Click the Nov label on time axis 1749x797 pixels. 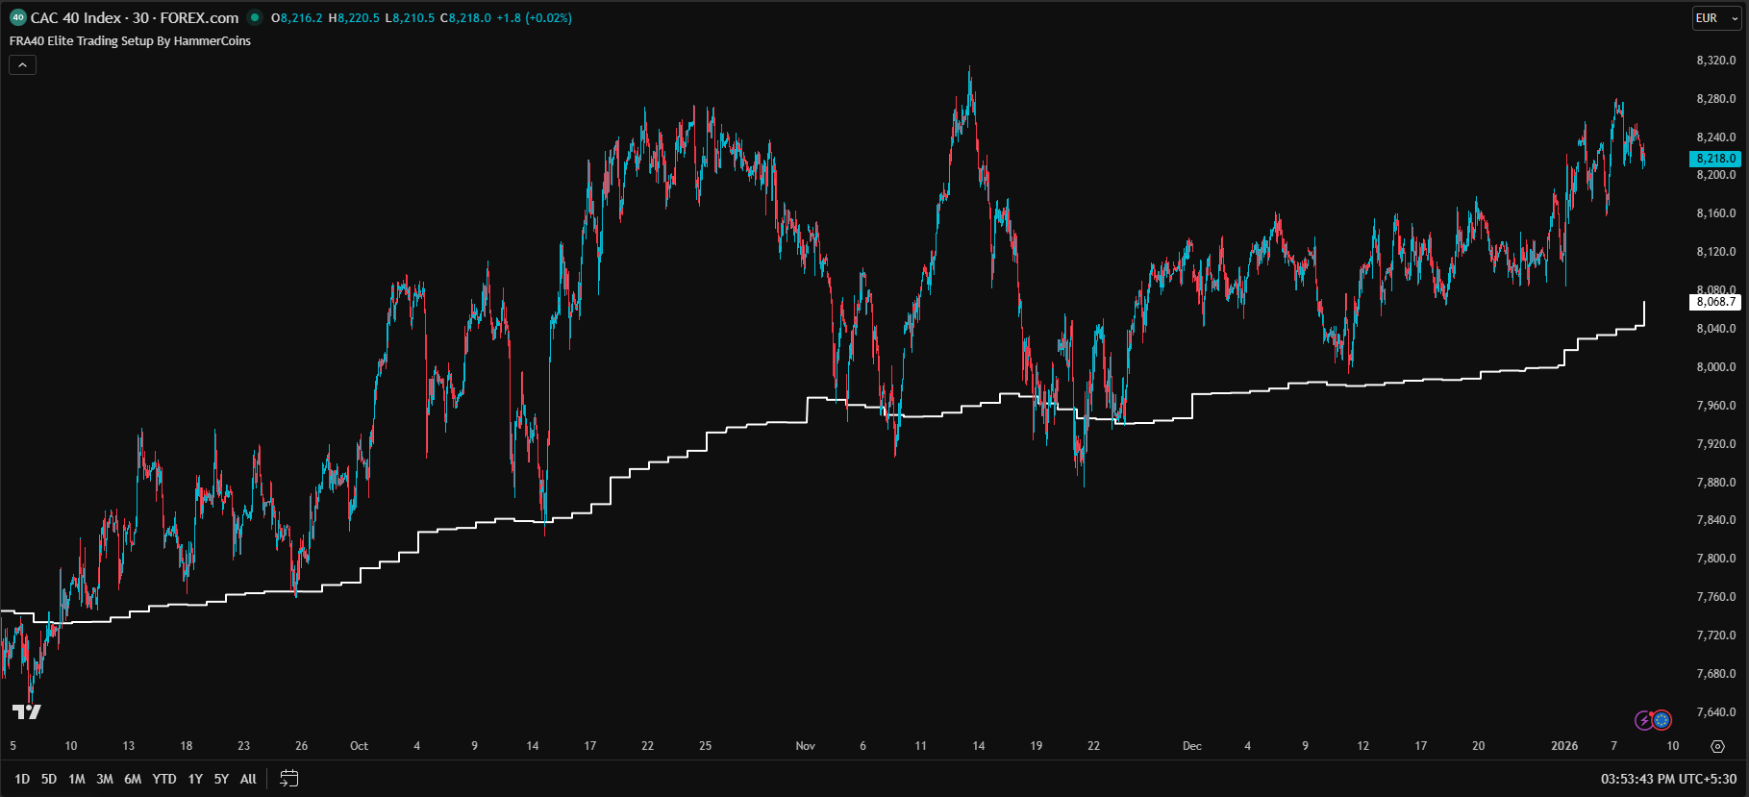click(x=805, y=746)
